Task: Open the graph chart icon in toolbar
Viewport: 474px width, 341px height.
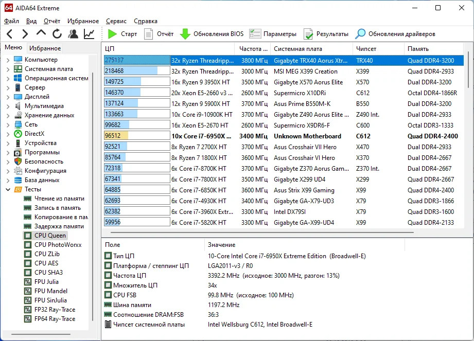Action: tap(89, 34)
